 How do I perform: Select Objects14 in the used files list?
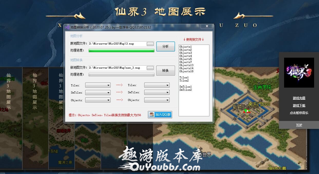186,68
